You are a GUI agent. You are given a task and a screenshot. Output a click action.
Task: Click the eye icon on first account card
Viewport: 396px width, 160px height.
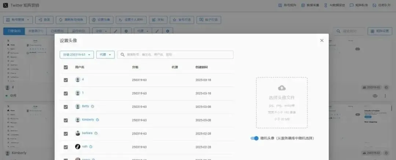click(x=375, y=96)
